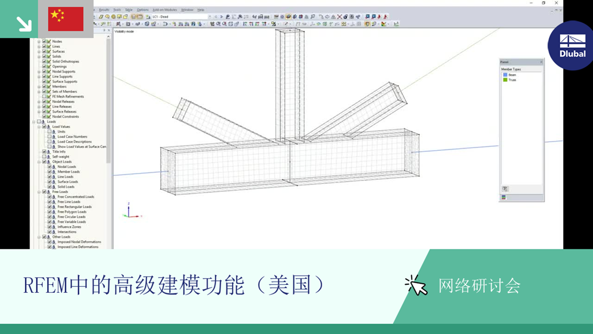The height and width of the screenshot is (334, 593).
Task: Uncheck the Nodes display checkbox
Action: (x=44, y=41)
